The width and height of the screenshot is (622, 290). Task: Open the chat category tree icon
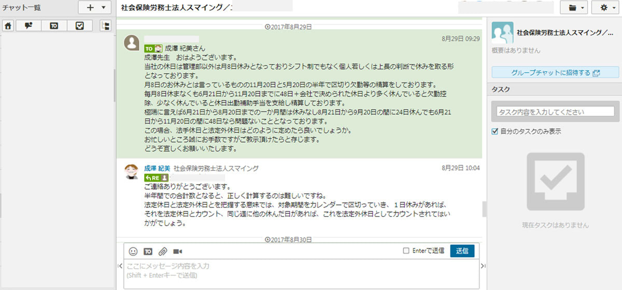click(105, 25)
